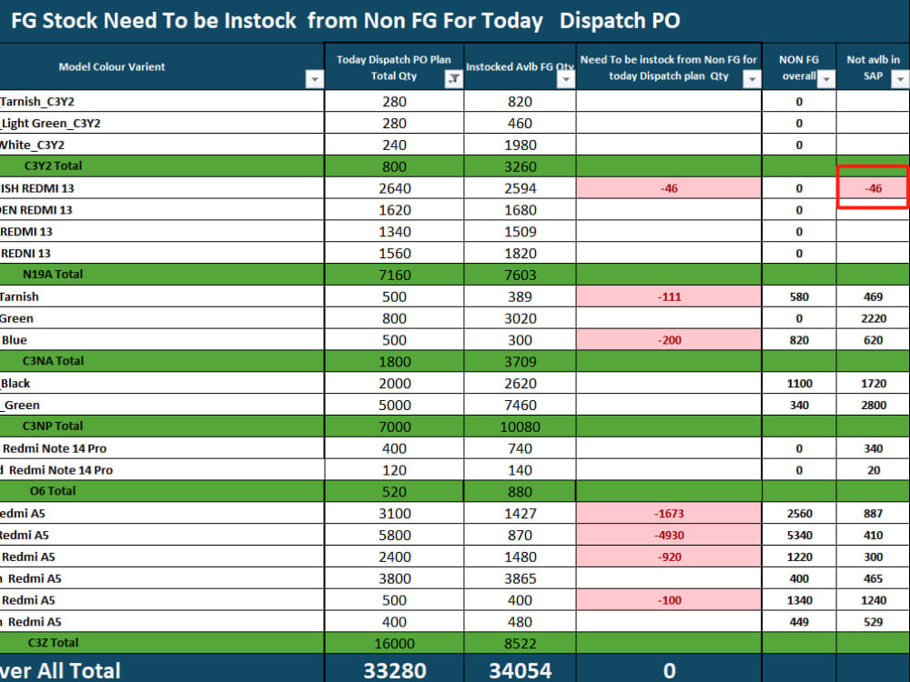The image size is (910, 682).
Task: Click the 2640 dispatch quantity cell
Action: (395, 188)
